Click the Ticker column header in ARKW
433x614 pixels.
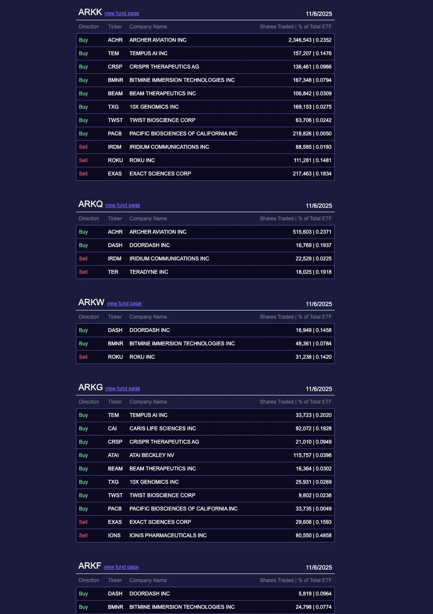[x=115, y=317]
